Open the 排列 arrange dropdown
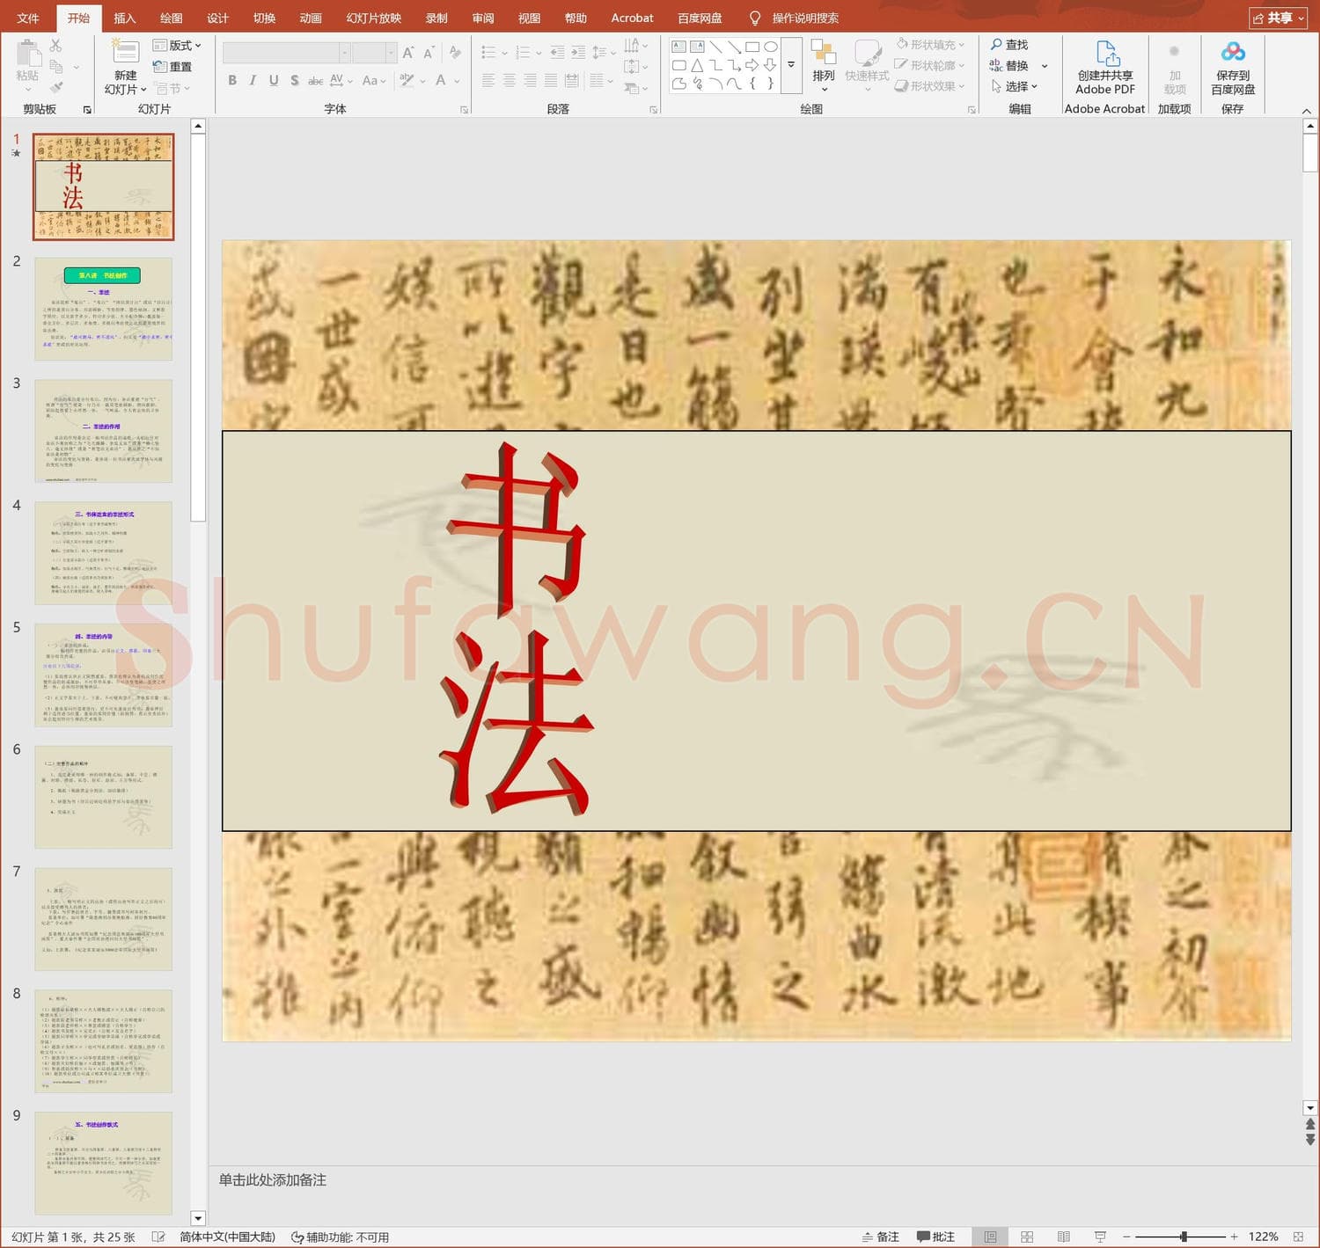The width and height of the screenshot is (1320, 1248). 824,64
